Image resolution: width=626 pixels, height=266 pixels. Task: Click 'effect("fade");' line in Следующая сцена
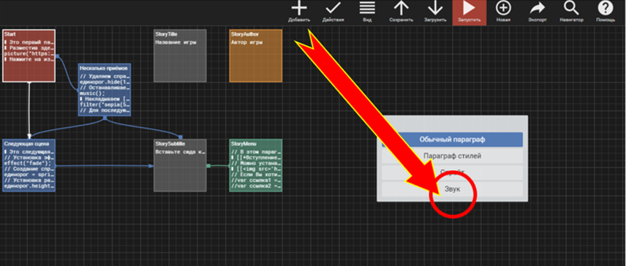coord(29,163)
